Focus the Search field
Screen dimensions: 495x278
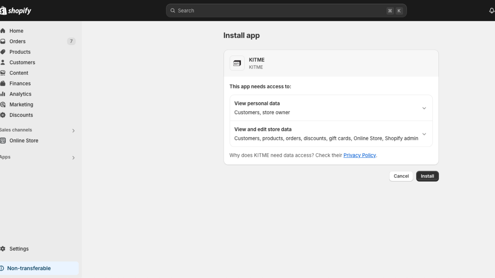pos(286,11)
